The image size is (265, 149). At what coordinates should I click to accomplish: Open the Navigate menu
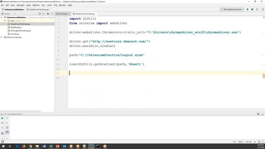pyautogui.click(x=20, y=5)
